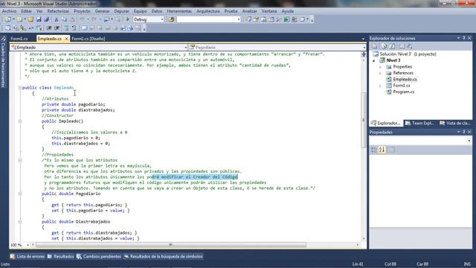Click the Increase Indent icon
Image resolution: width=476 pixels, height=268 pixels.
[x=57, y=28]
